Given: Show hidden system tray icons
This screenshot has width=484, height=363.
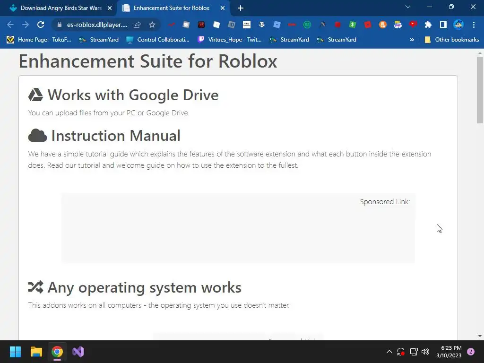Looking at the screenshot, I should click(389, 352).
